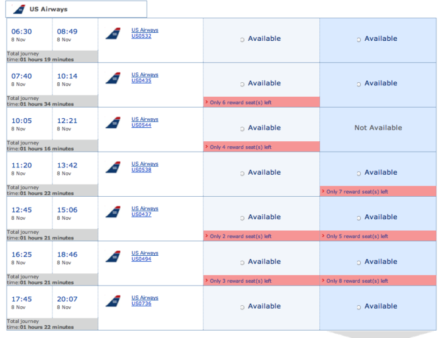Select second-column Available radio for 07:40 flight
Screen dimensions: 443x338
pyautogui.click(x=358, y=84)
